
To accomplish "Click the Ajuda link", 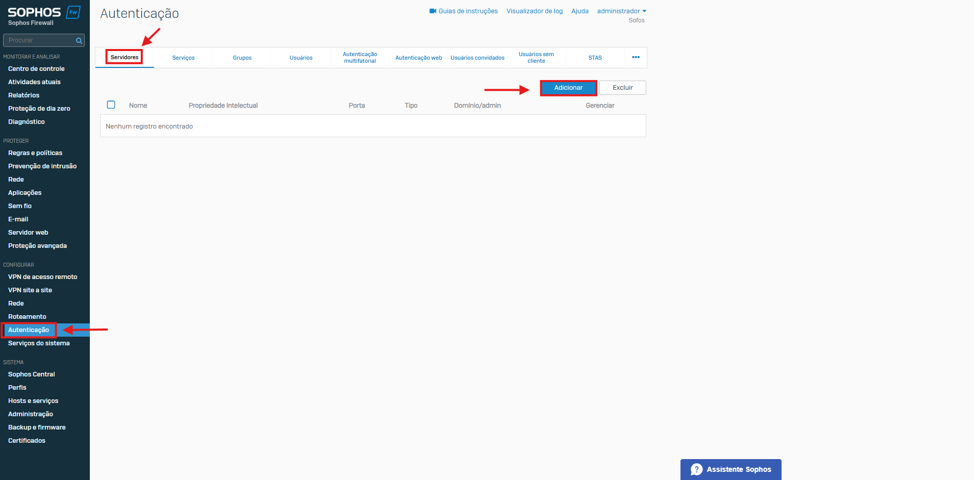I will pos(580,11).
